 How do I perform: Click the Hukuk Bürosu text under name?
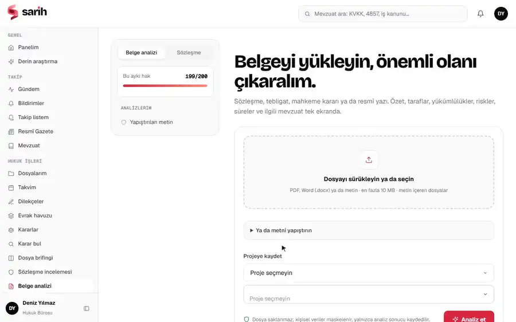(x=37, y=313)
